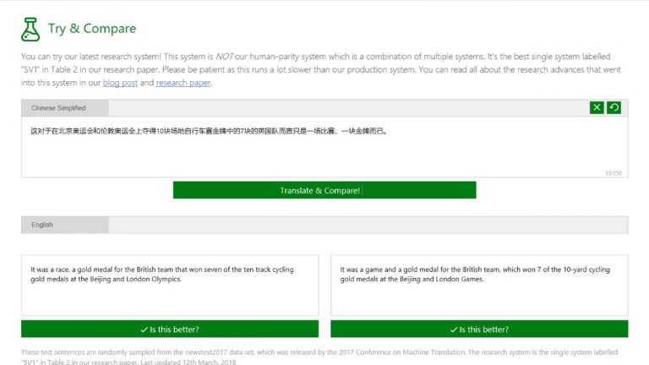Clear the Chinese input with the X icon
Screen dimensions: 649x365
(x=597, y=107)
